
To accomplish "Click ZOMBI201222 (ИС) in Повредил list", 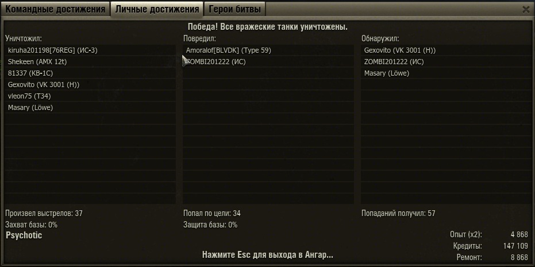I will point(268,62).
